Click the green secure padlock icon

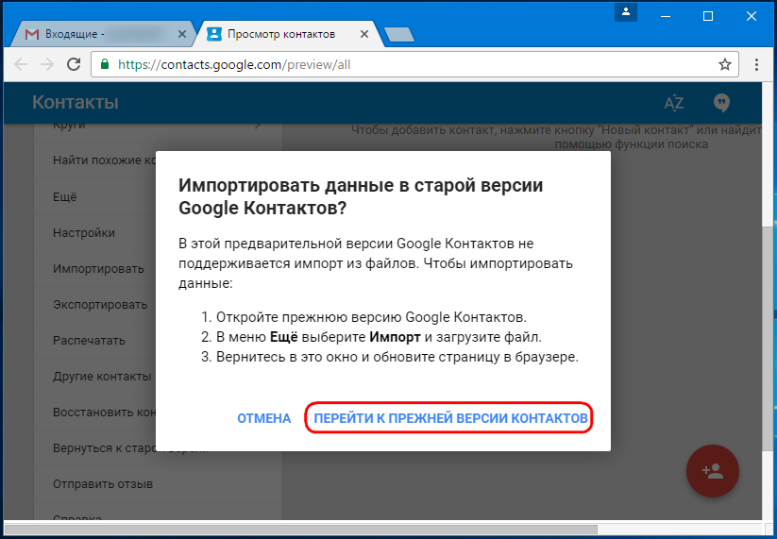click(x=104, y=64)
